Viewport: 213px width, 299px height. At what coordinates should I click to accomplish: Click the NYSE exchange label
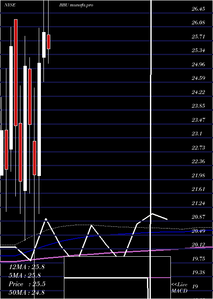point(10,5)
